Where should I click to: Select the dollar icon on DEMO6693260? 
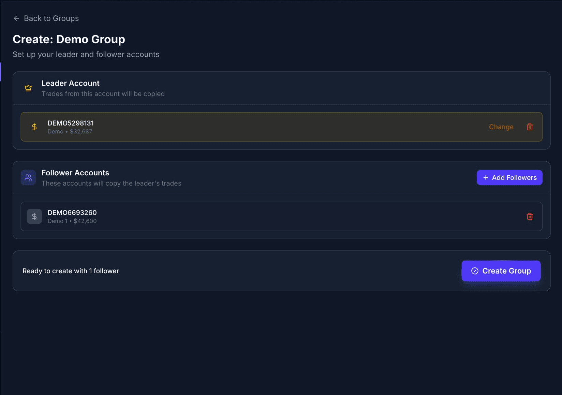click(x=34, y=216)
